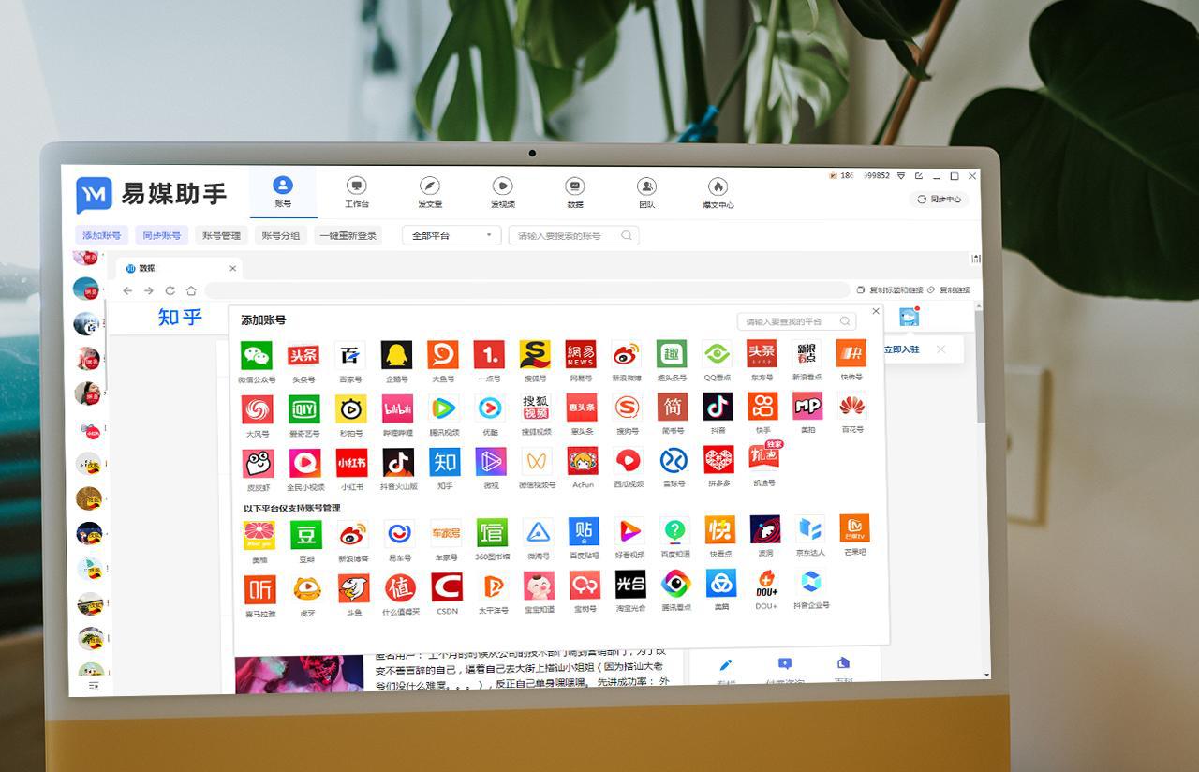Choose the 东方号 platform icon
This screenshot has height=772, width=1199.
[x=762, y=353]
